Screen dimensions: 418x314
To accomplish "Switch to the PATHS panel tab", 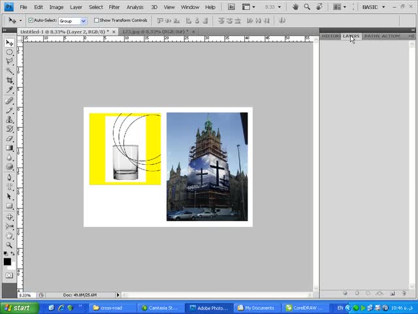I will pyautogui.click(x=372, y=36).
